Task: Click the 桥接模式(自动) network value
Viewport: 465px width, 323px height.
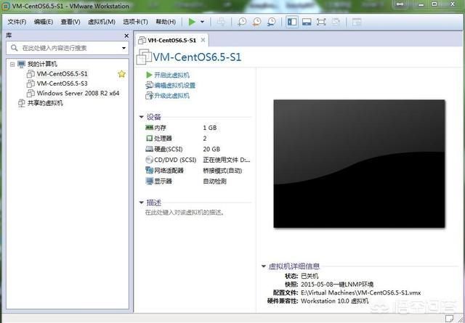Action: 222,171
